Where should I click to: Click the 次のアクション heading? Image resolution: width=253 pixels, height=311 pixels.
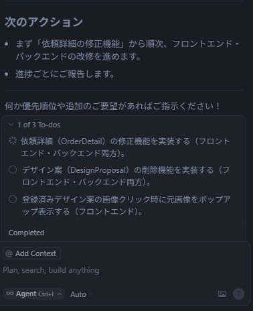point(44,22)
